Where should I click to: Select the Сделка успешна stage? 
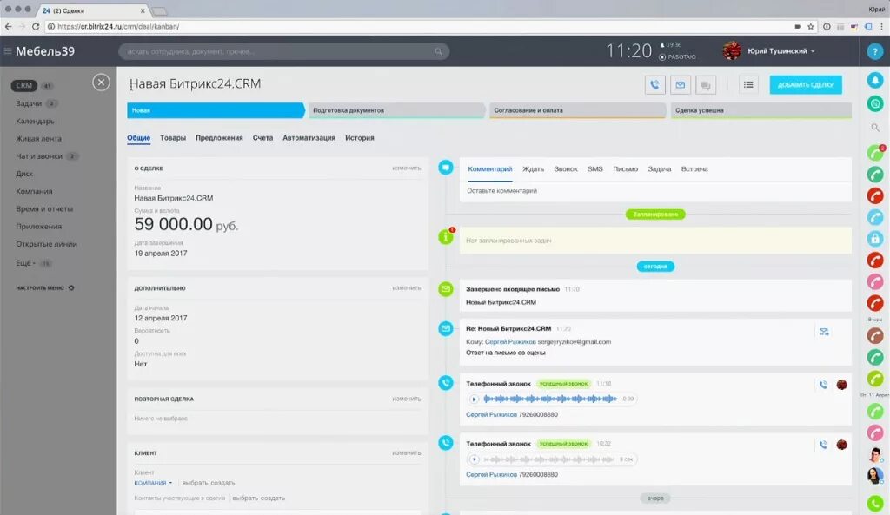tap(761, 110)
